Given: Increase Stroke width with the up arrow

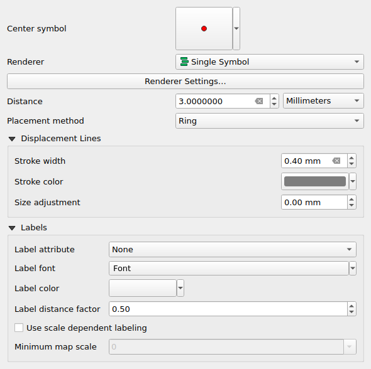Looking at the screenshot, I should [x=352, y=158].
